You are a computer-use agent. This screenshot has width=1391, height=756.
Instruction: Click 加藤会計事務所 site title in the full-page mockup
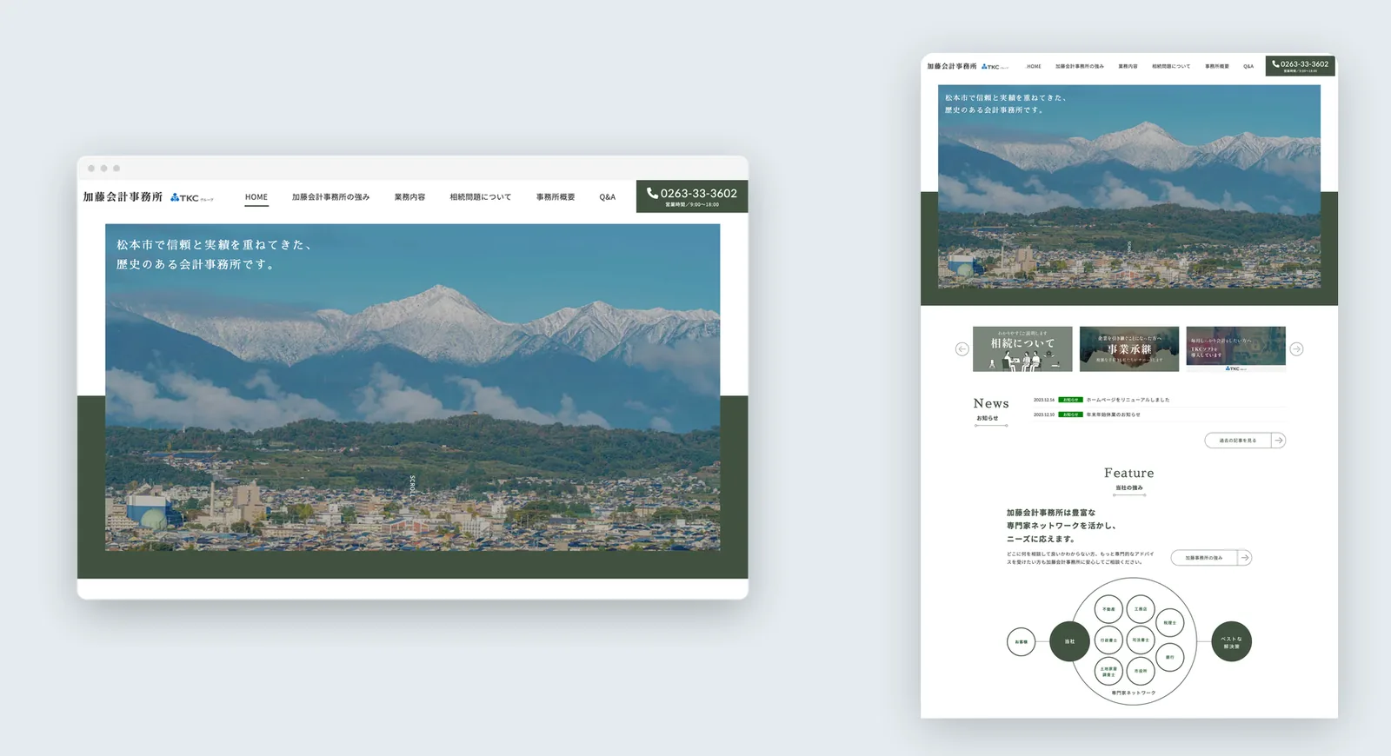tap(952, 66)
